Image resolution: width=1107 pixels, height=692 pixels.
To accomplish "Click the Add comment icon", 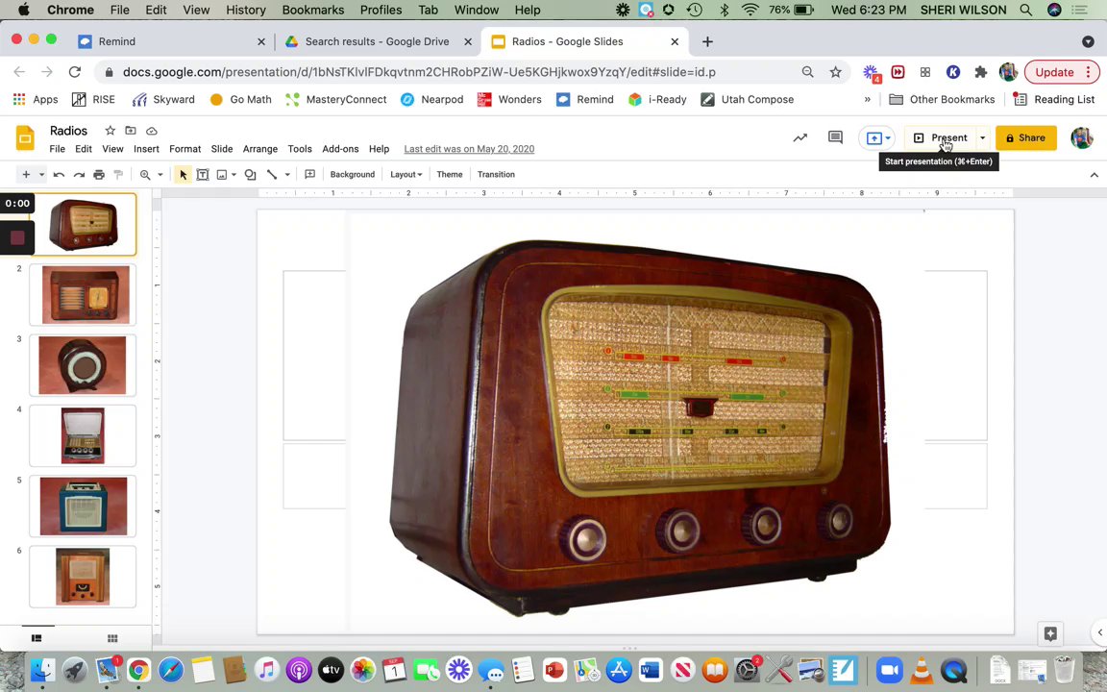I will tap(309, 174).
